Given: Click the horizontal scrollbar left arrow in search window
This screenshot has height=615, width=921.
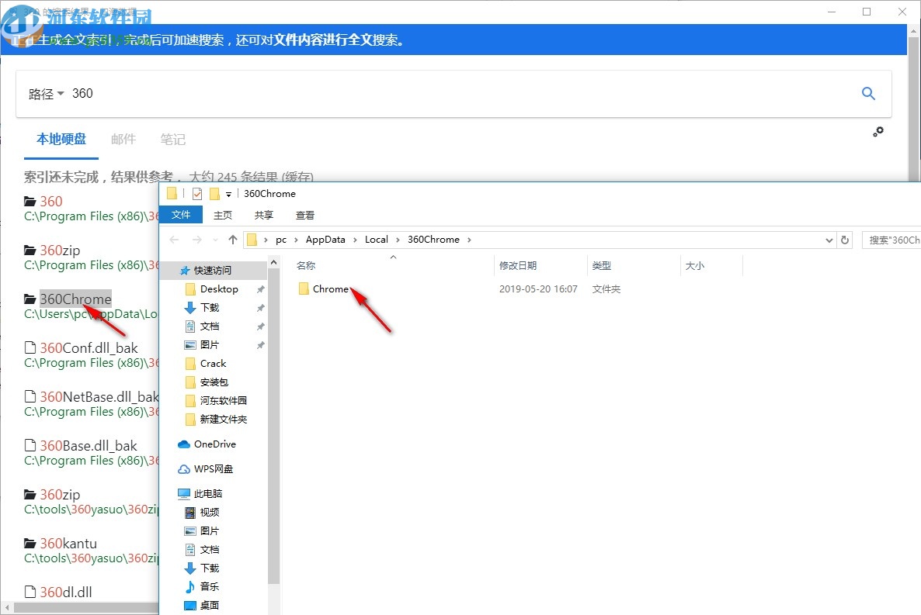Looking at the screenshot, I should pyautogui.click(x=6, y=608).
